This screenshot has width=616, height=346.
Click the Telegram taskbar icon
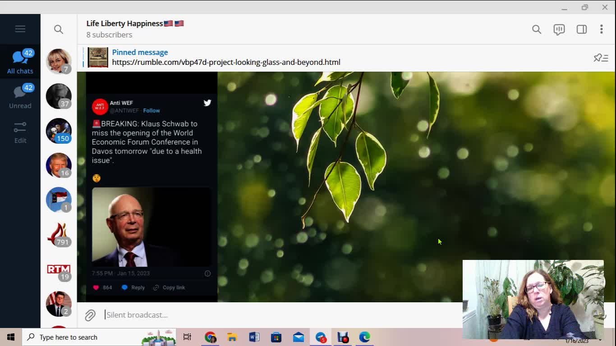(321, 337)
